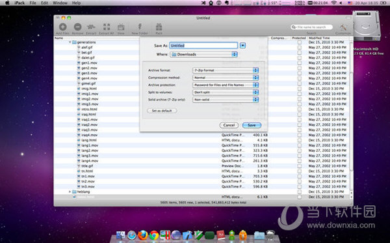Viewport: 390px width, 243px height.
Task: Open the Archive format dropdown
Action: point(226,70)
